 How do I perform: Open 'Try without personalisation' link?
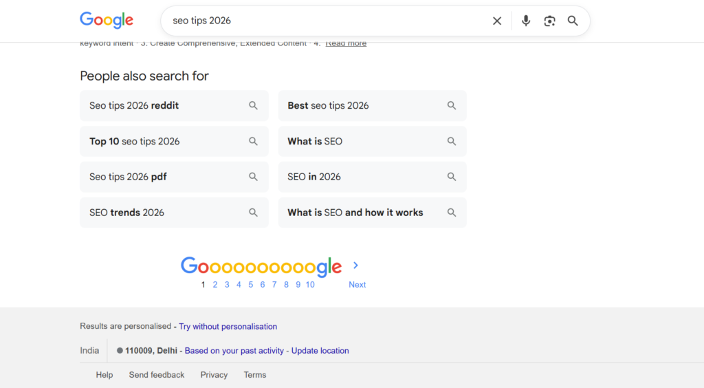click(228, 327)
